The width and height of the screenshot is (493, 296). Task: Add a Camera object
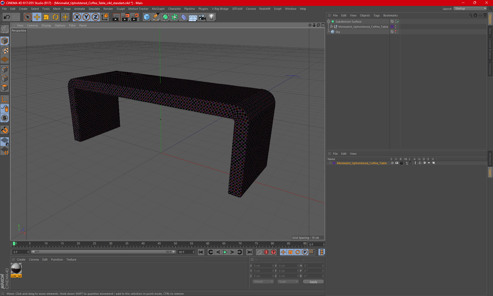click(x=202, y=17)
